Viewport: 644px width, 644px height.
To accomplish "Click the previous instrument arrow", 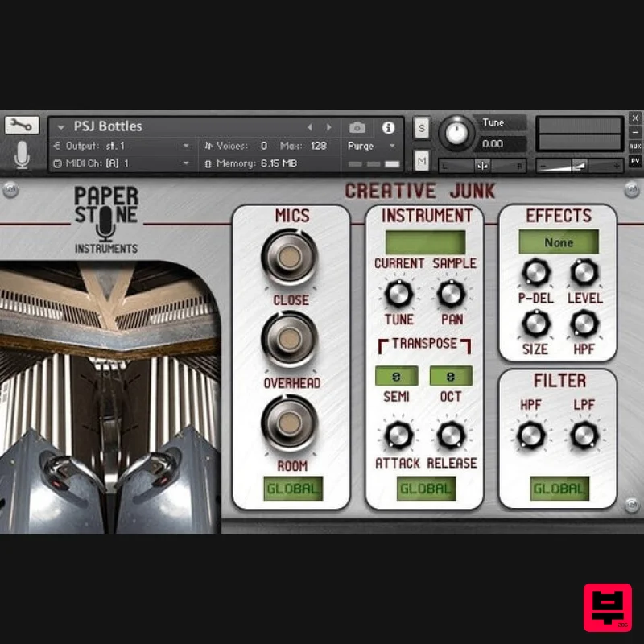I will 310,126.
